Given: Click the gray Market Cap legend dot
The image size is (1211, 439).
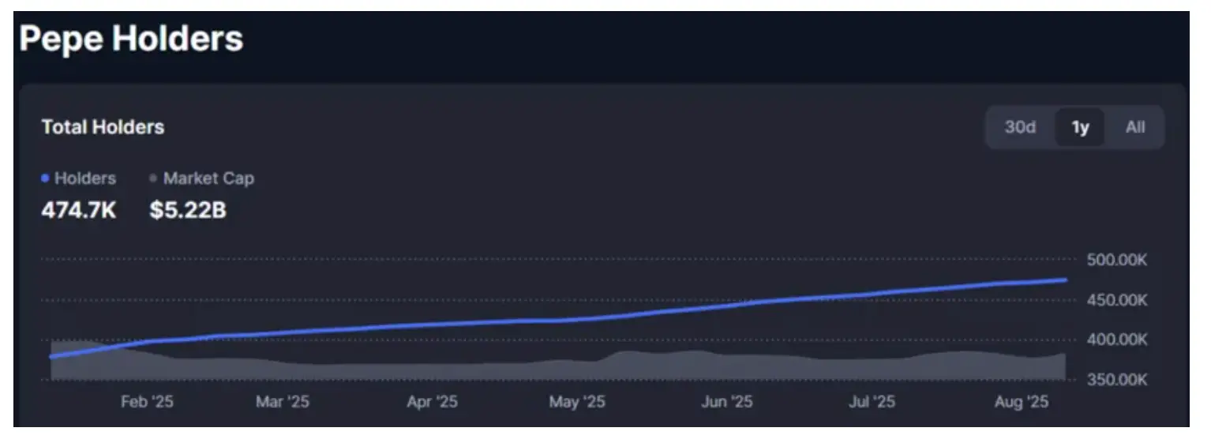Looking at the screenshot, I should click(x=153, y=179).
